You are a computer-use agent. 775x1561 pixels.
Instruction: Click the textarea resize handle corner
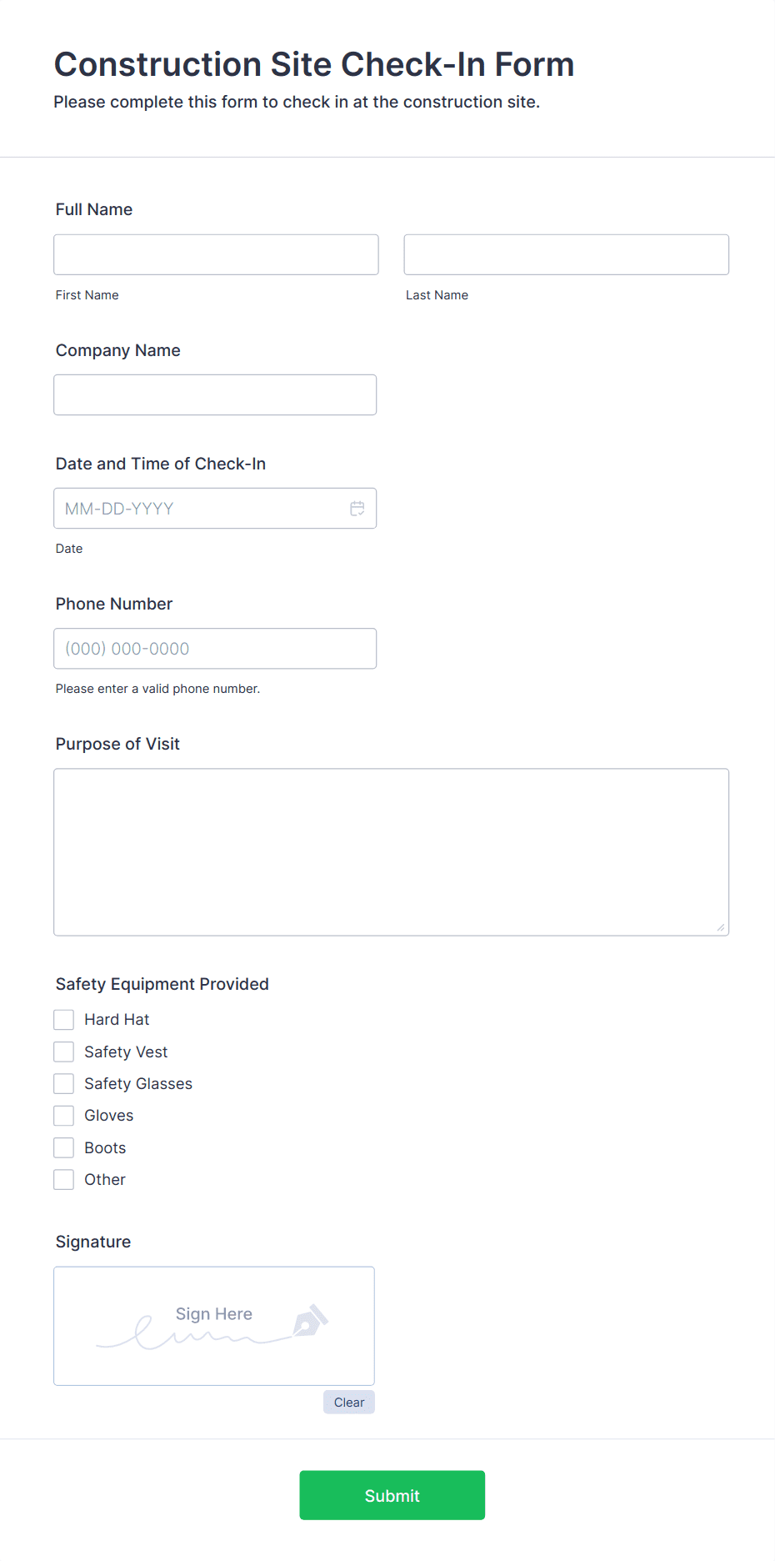(x=721, y=927)
